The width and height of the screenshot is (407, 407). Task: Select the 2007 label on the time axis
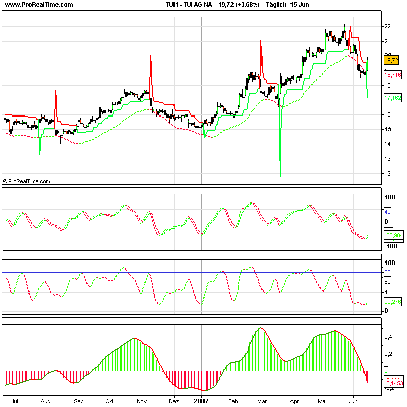[201, 401]
